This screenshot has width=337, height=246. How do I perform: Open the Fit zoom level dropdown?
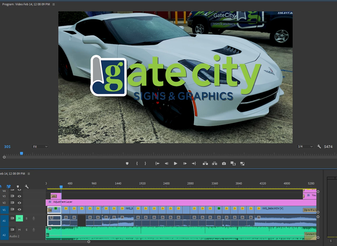pyautogui.click(x=40, y=146)
